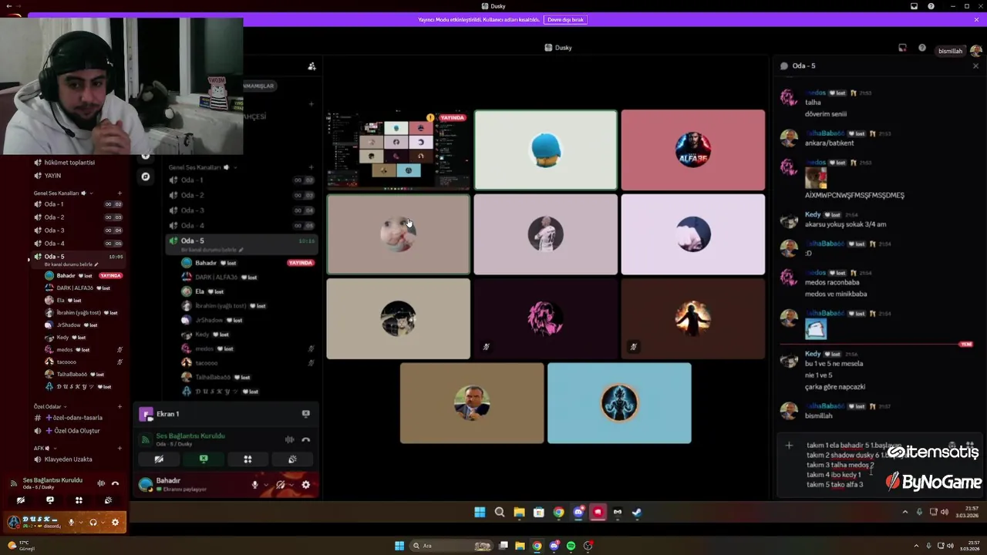Click the attach plus icon in chat box

tap(789, 446)
